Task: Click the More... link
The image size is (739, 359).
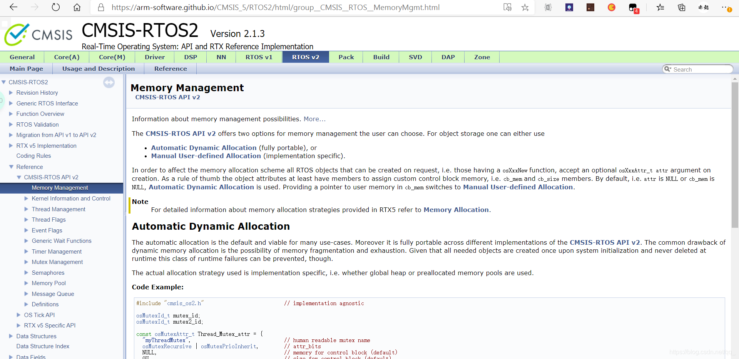Action: tap(314, 119)
